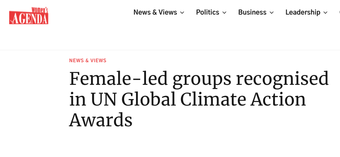The width and height of the screenshot is (340, 157).
Task: Expand the Leadership dropdown chevron
Action: pos(325,13)
